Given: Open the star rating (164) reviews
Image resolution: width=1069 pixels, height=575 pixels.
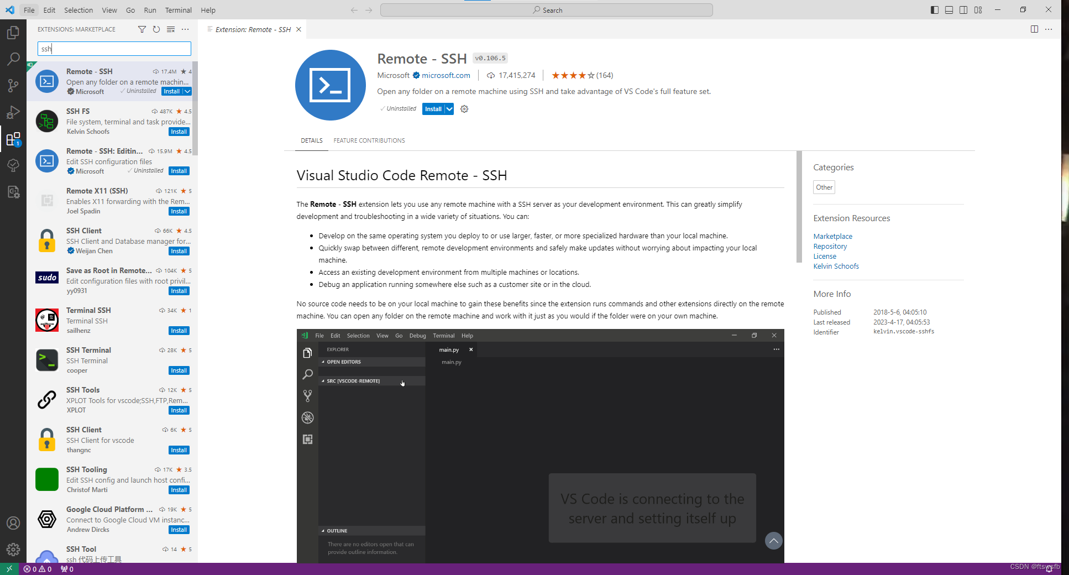Looking at the screenshot, I should pos(582,75).
